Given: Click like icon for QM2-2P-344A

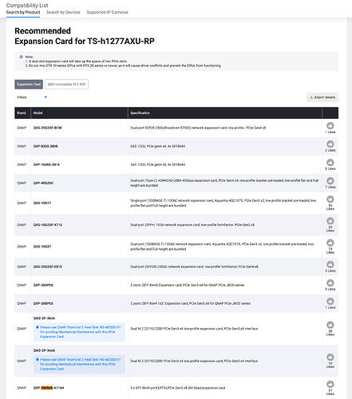Looking at the screenshot, I should tap(330, 357).
